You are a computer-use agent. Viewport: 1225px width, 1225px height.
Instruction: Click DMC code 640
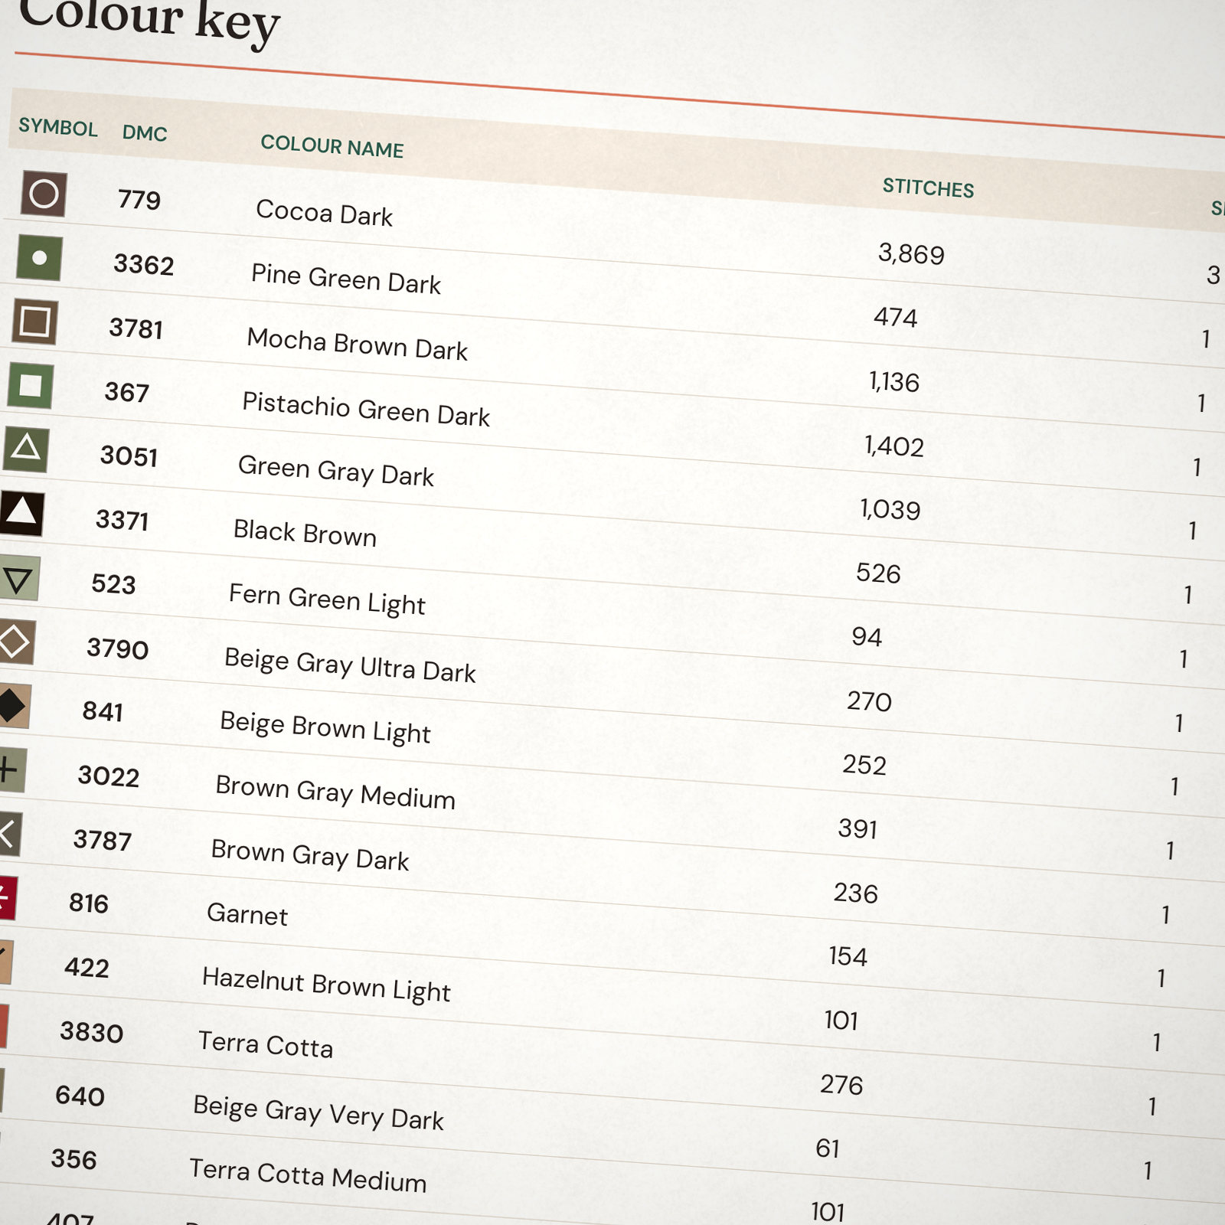tap(80, 1096)
